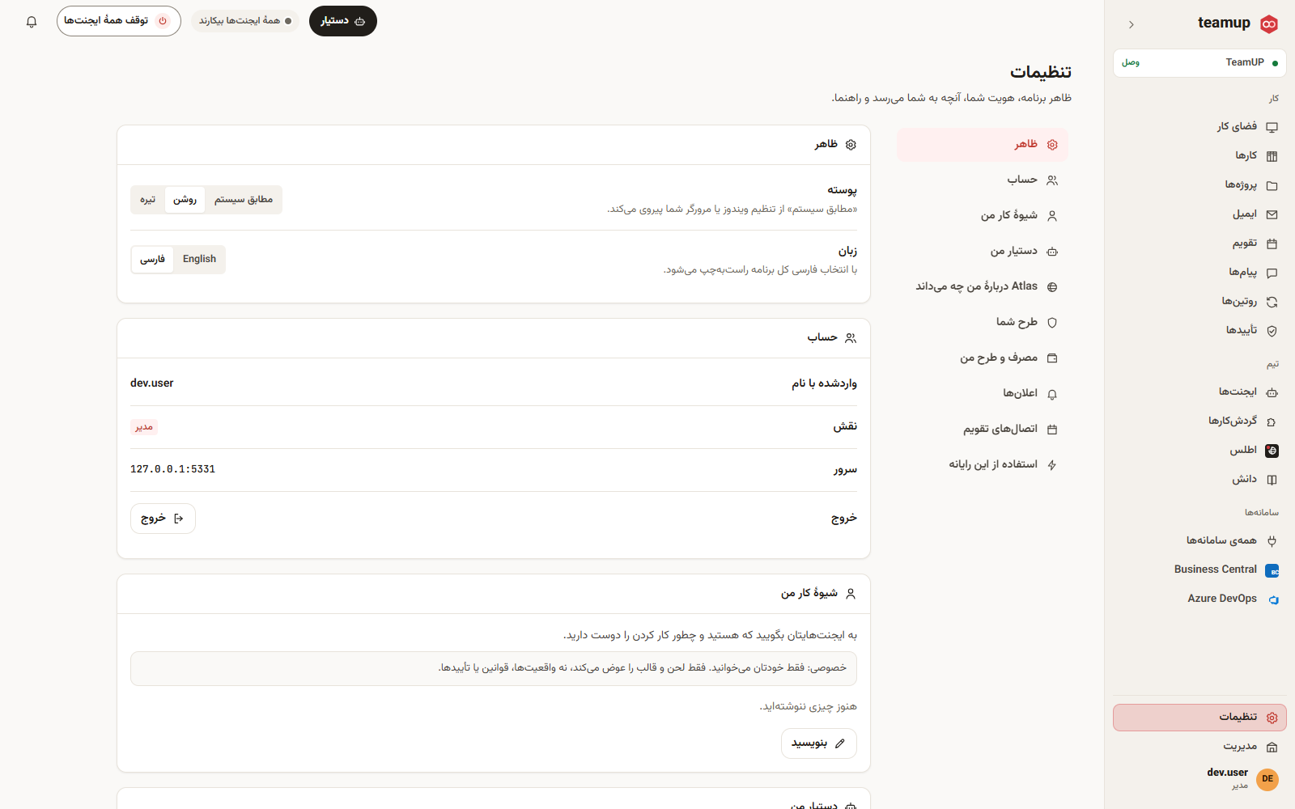Click the بنویسید write button
Viewport: 1295px width, 809px height.
(818, 743)
